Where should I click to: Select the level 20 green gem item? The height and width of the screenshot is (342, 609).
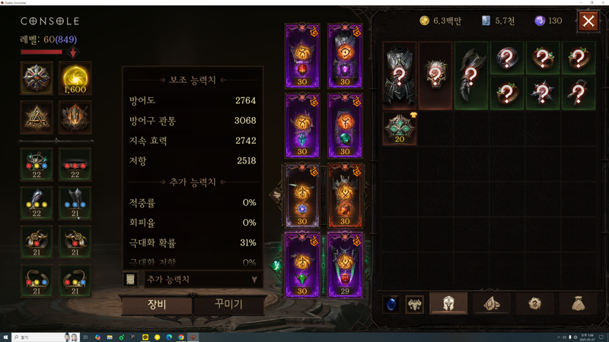[x=399, y=128]
